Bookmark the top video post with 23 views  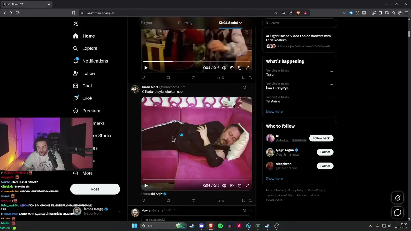[x=244, y=77]
